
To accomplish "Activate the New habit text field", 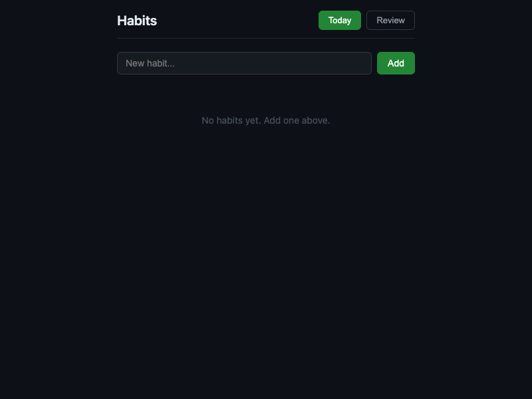I will [x=244, y=63].
